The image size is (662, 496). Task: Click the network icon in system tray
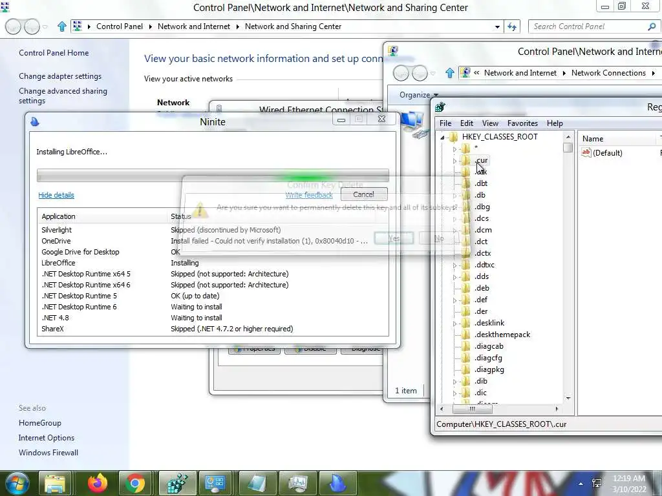pyautogui.click(x=597, y=484)
